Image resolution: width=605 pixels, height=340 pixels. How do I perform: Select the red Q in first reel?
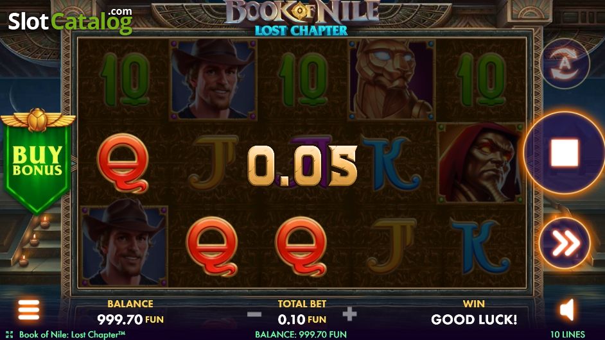123,163
